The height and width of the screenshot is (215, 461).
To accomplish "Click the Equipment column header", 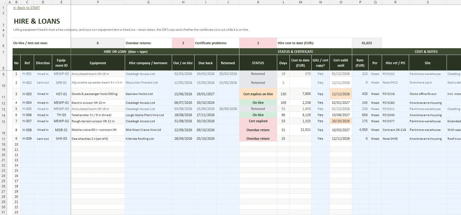I will 98,63.
